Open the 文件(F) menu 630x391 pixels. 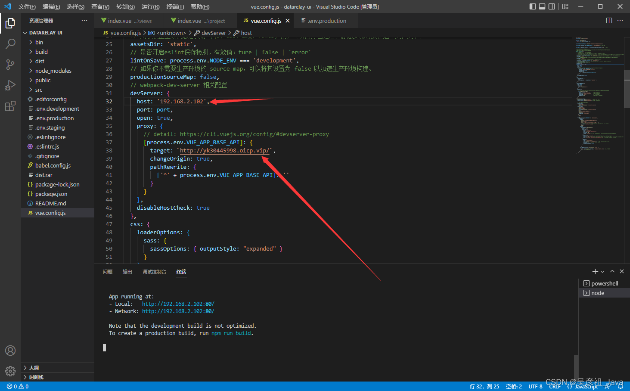pyautogui.click(x=27, y=6)
